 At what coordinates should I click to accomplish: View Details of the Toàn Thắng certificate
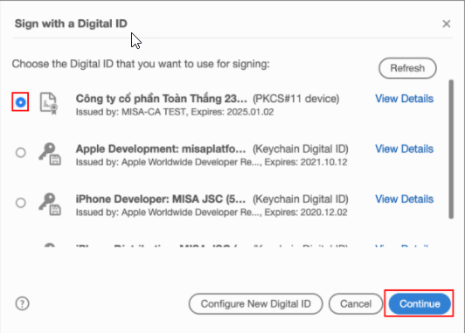[x=404, y=99]
